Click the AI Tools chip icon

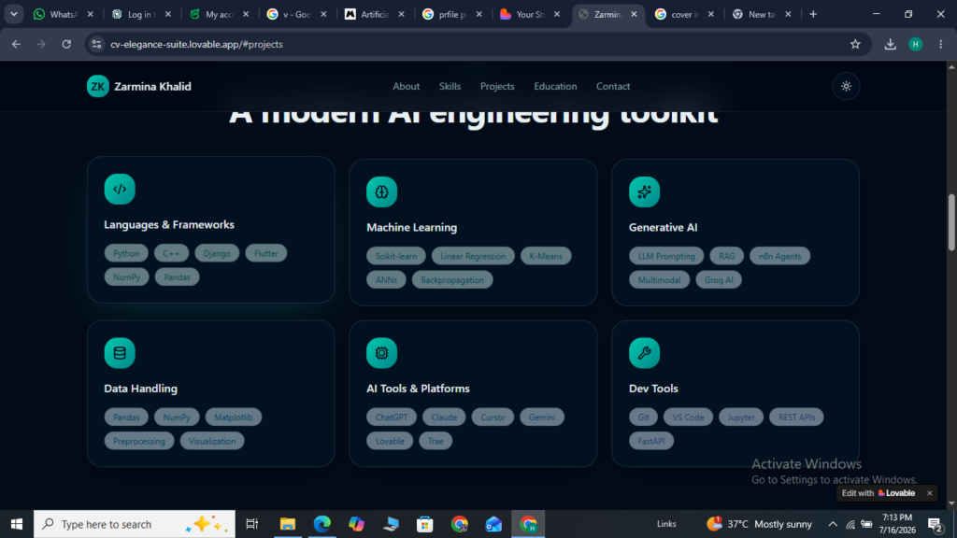pyautogui.click(x=381, y=352)
